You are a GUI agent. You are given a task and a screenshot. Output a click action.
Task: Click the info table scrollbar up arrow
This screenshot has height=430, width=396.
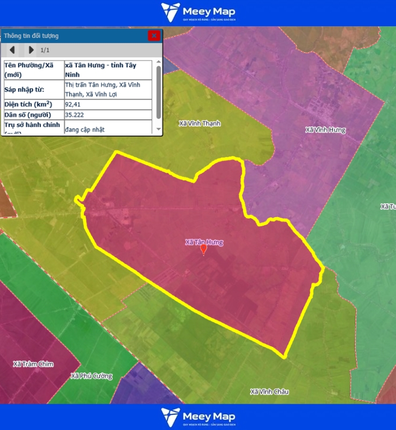point(158,63)
